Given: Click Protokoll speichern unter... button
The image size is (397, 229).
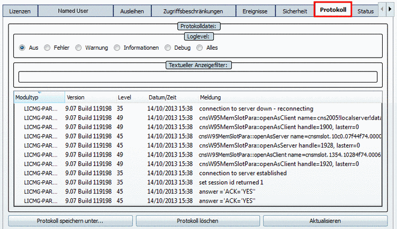Looking at the screenshot, I should pos(70,221).
